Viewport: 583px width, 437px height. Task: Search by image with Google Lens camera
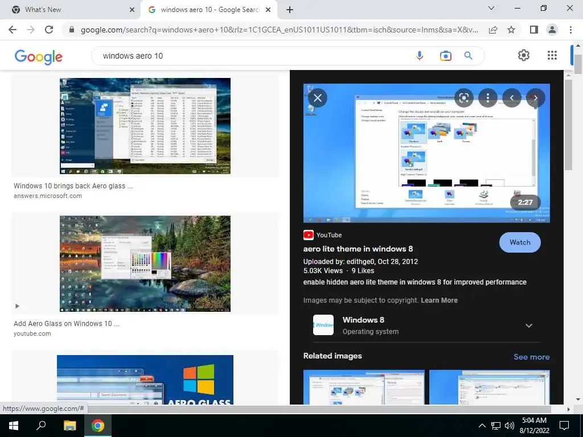445,56
